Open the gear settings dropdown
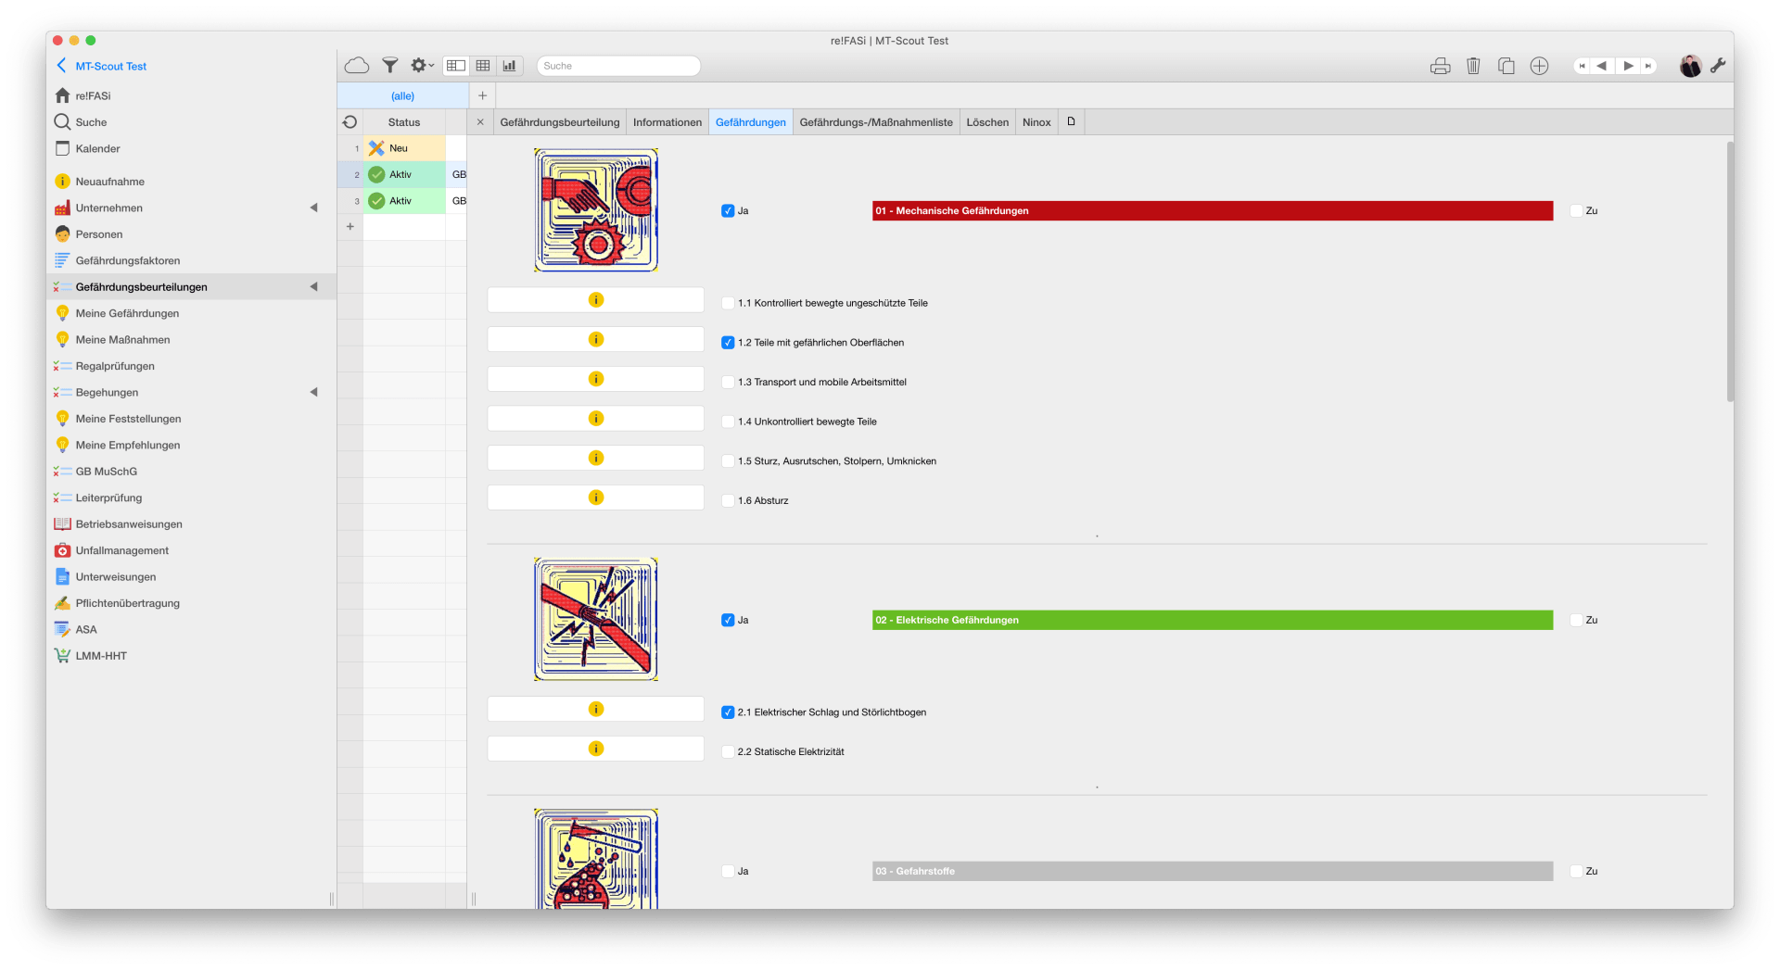Image resolution: width=1780 pixels, height=970 pixels. coord(422,66)
